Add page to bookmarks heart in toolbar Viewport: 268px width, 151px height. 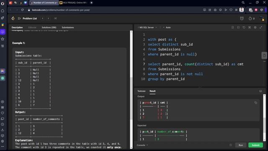coord(231,10)
